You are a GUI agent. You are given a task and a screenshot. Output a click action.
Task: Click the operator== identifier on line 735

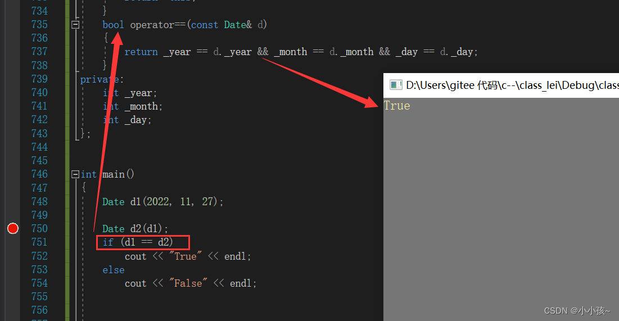(157, 25)
